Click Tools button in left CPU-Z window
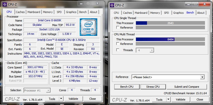 click(52, 99)
